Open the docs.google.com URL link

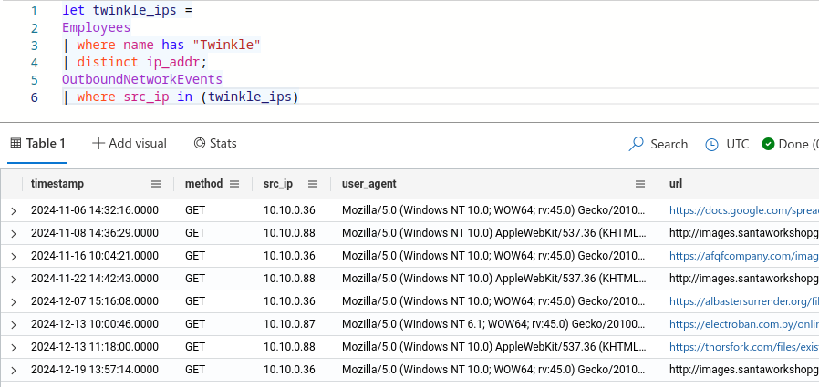tap(742, 210)
